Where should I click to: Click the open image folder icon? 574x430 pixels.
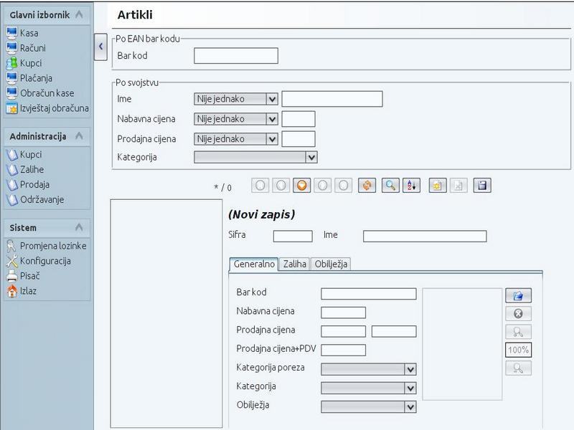click(x=518, y=295)
